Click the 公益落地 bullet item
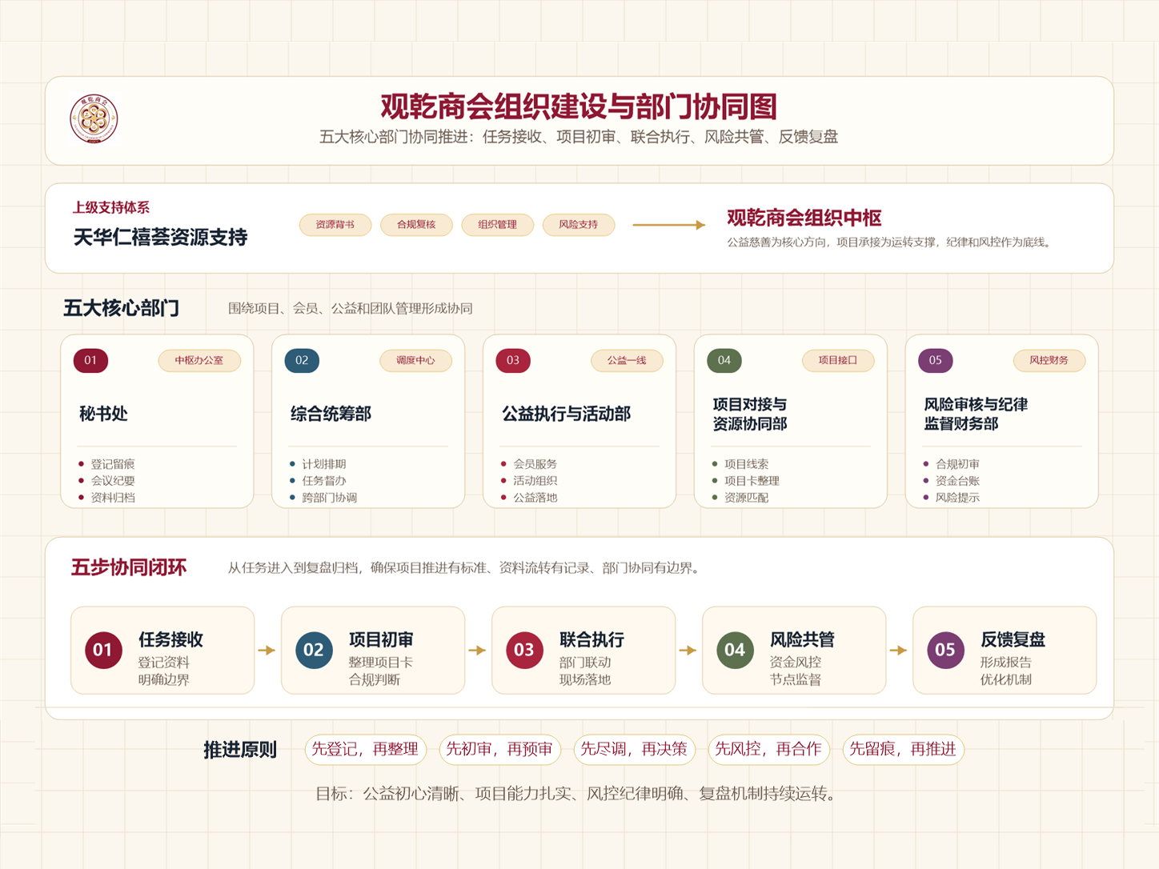The width and height of the screenshot is (1159, 869). pos(535,498)
